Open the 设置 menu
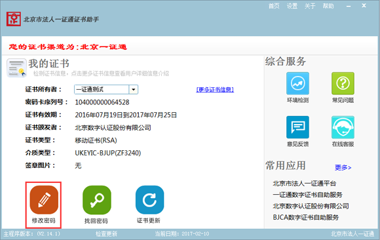The image size is (380, 240). click(x=292, y=6)
